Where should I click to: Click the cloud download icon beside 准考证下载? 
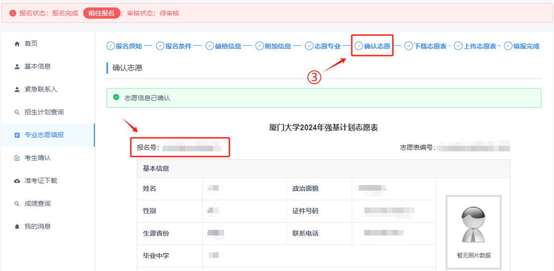pos(17,181)
